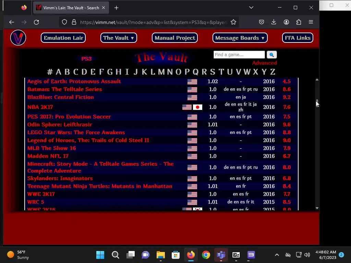
Task: Filter games by the # symbol
Action: [50, 72]
